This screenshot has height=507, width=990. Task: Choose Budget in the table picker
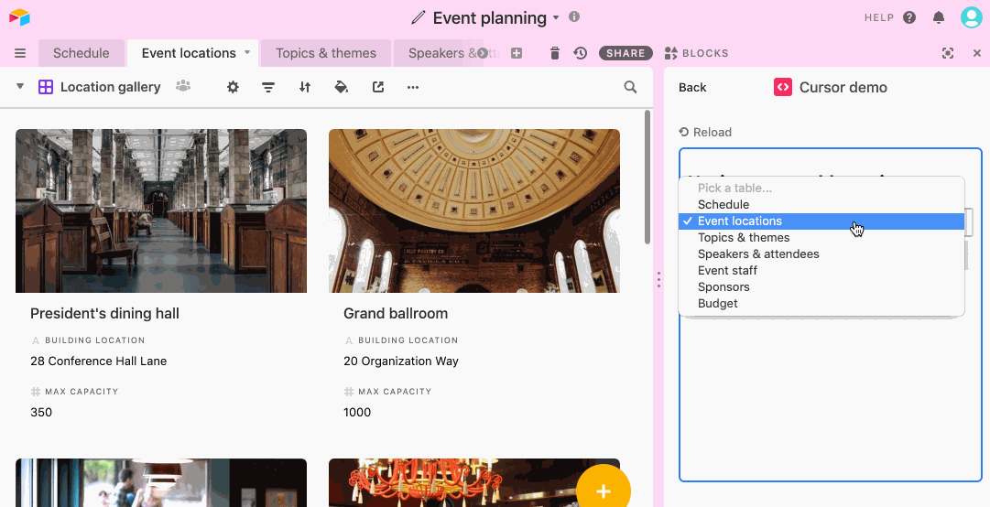821,303
